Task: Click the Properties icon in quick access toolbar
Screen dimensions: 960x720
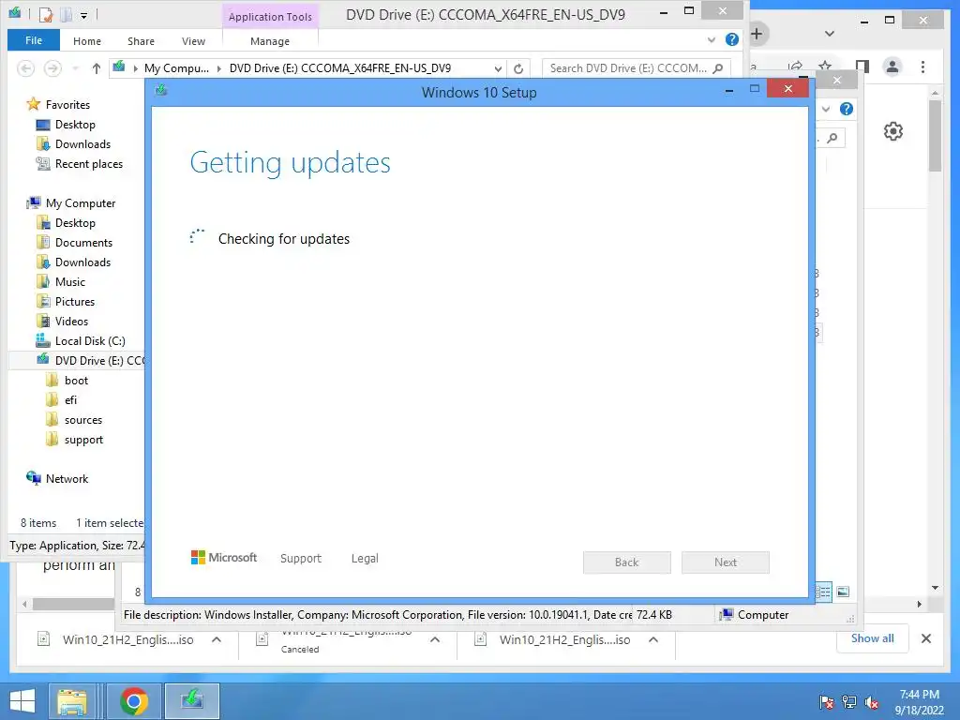Action: click(x=46, y=14)
